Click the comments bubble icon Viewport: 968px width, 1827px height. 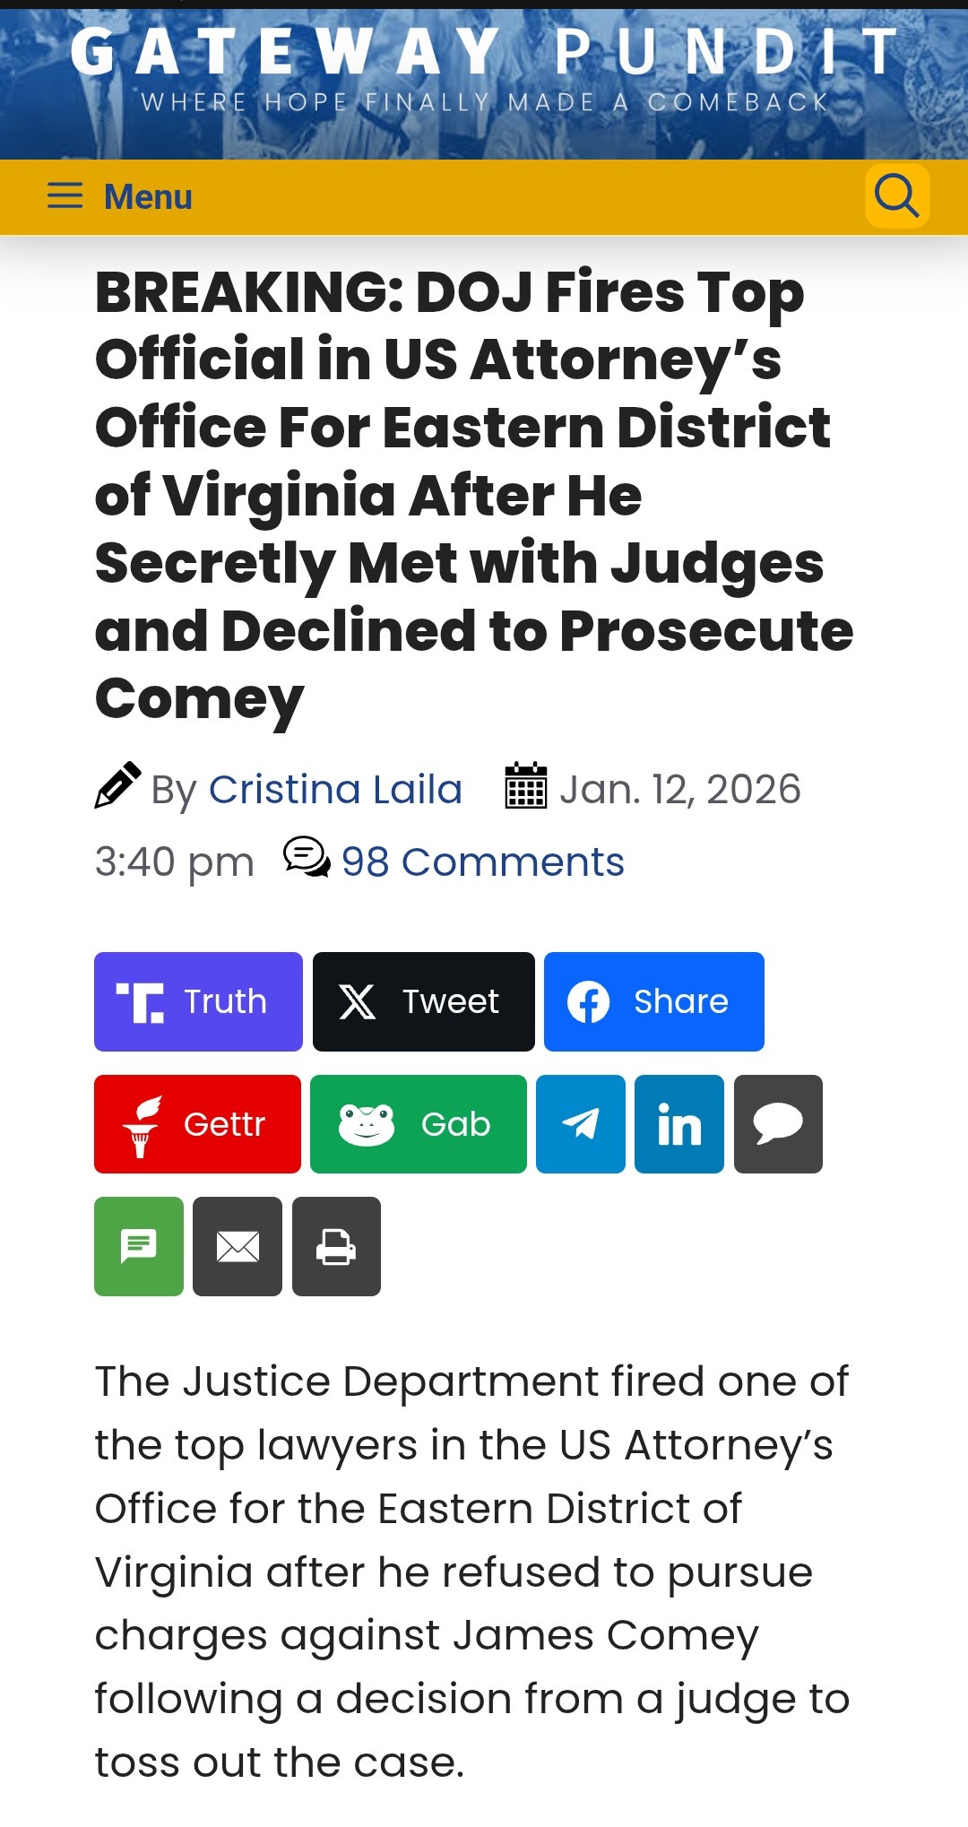307,858
